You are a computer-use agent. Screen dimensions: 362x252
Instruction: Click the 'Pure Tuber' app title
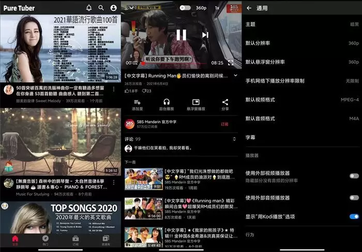click(x=19, y=8)
